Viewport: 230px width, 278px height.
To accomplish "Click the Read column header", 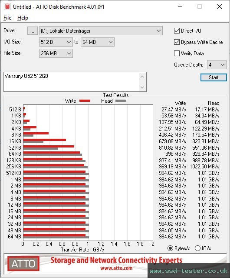I will (x=214, y=103).
